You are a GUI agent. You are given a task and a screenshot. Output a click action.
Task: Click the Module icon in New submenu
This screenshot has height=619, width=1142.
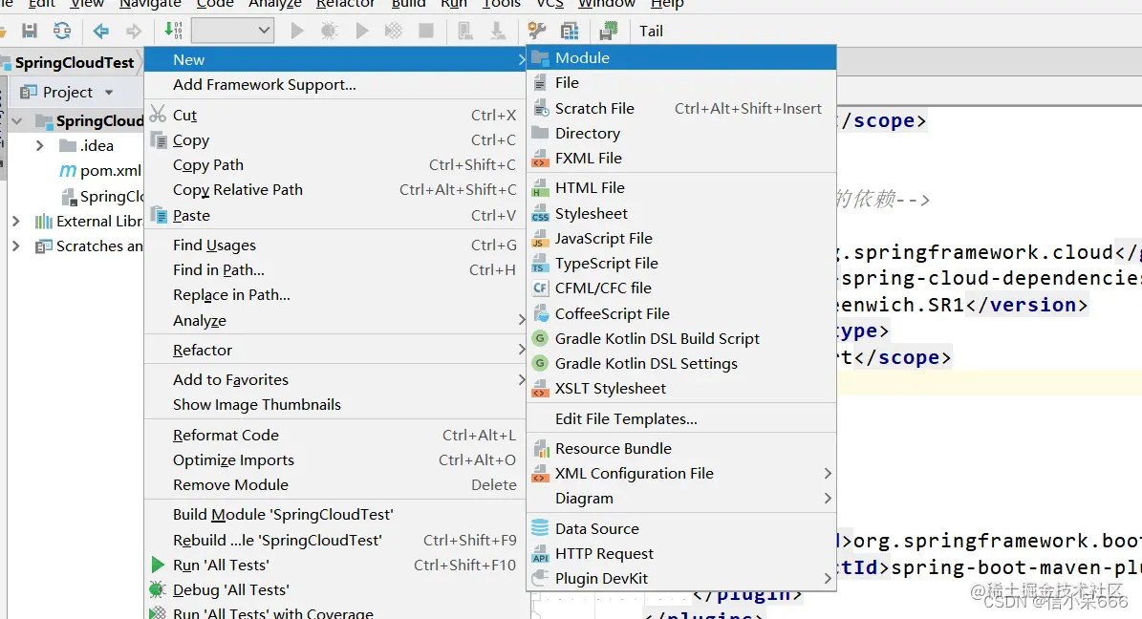point(540,57)
